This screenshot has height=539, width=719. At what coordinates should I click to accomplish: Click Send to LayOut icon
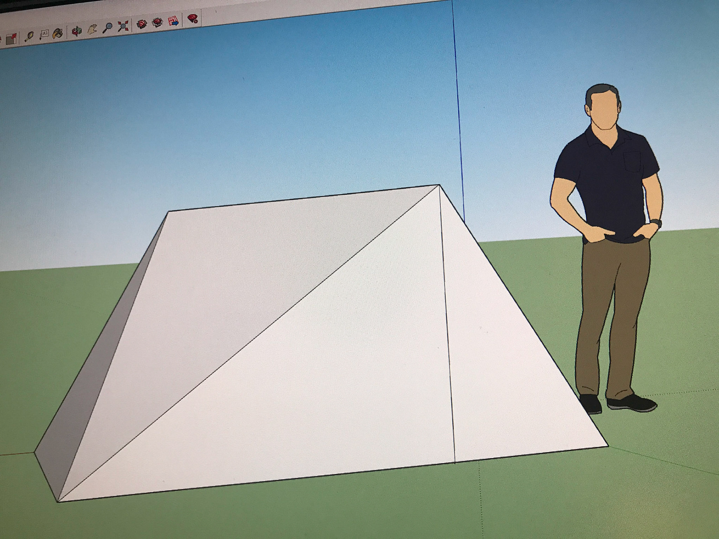(x=173, y=21)
